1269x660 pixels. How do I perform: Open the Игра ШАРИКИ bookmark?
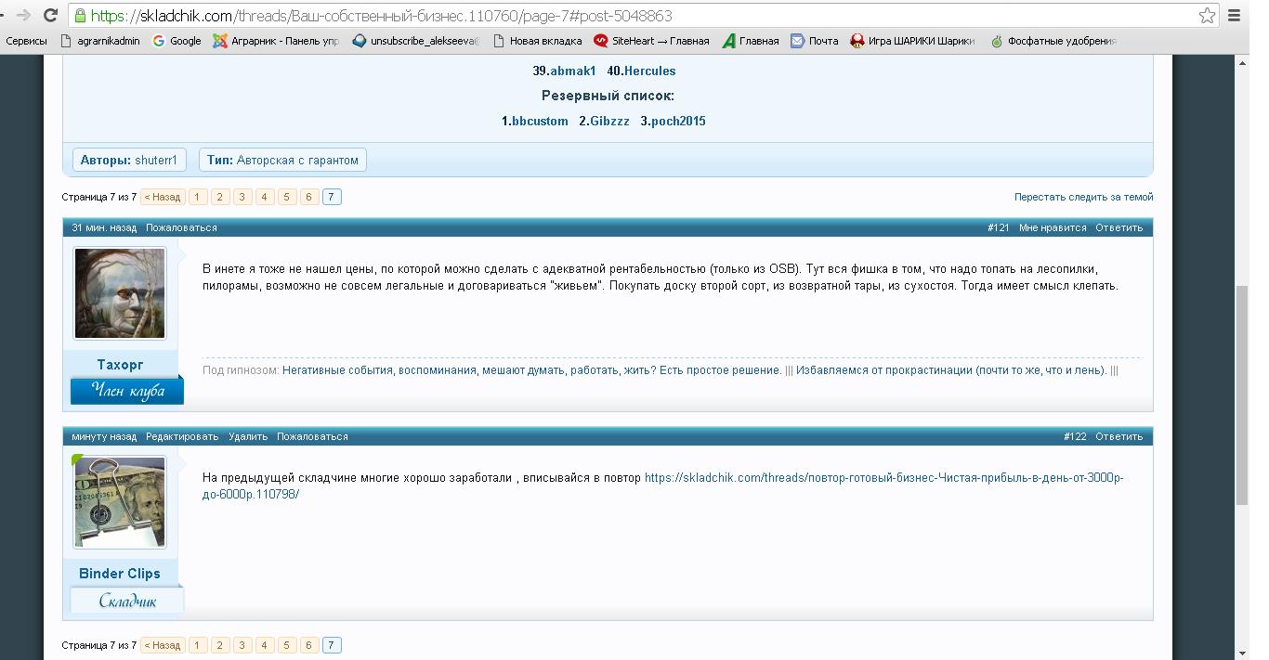click(x=912, y=41)
